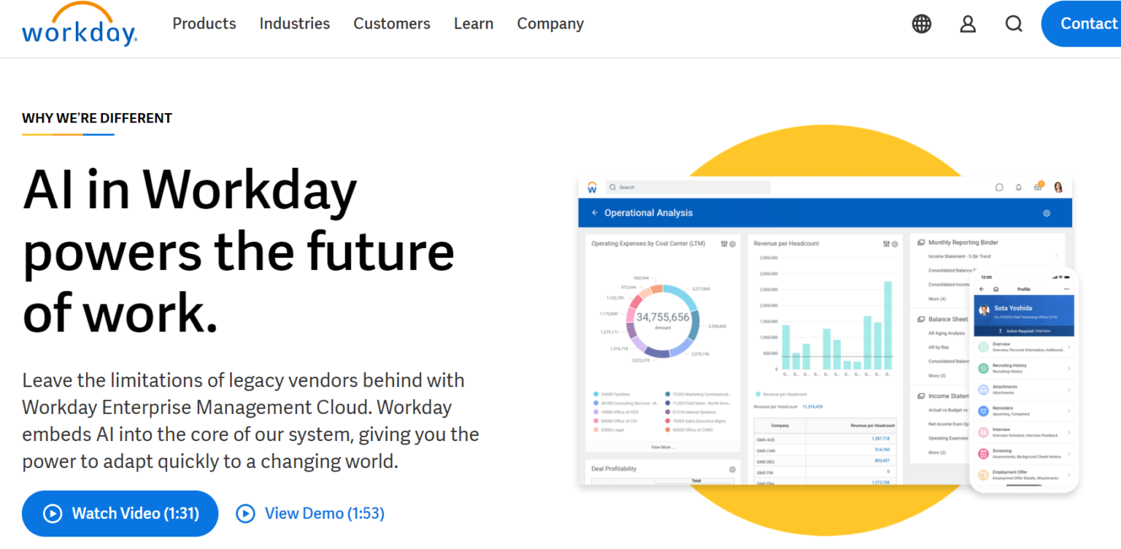Open the Products menu
This screenshot has width=1121, height=549.
[204, 23]
